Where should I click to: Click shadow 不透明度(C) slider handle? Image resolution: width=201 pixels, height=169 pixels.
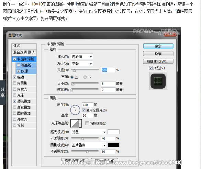[x=88, y=152]
